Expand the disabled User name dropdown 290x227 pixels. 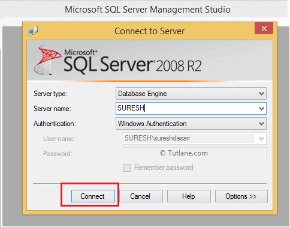[x=261, y=139]
